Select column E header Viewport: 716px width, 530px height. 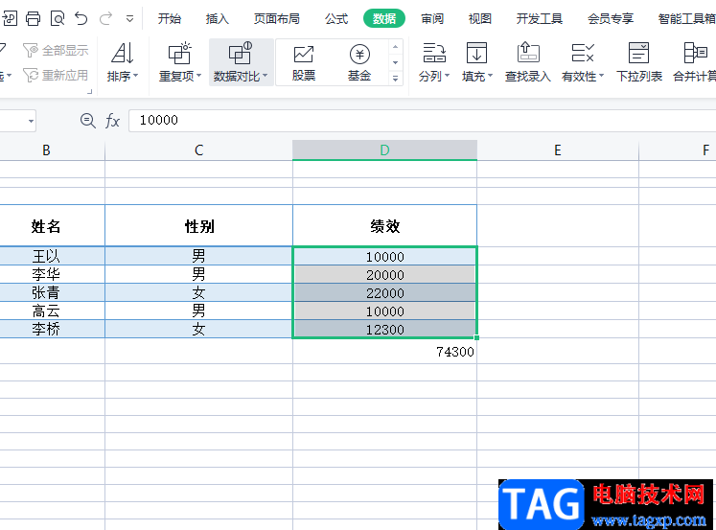pyautogui.click(x=558, y=150)
